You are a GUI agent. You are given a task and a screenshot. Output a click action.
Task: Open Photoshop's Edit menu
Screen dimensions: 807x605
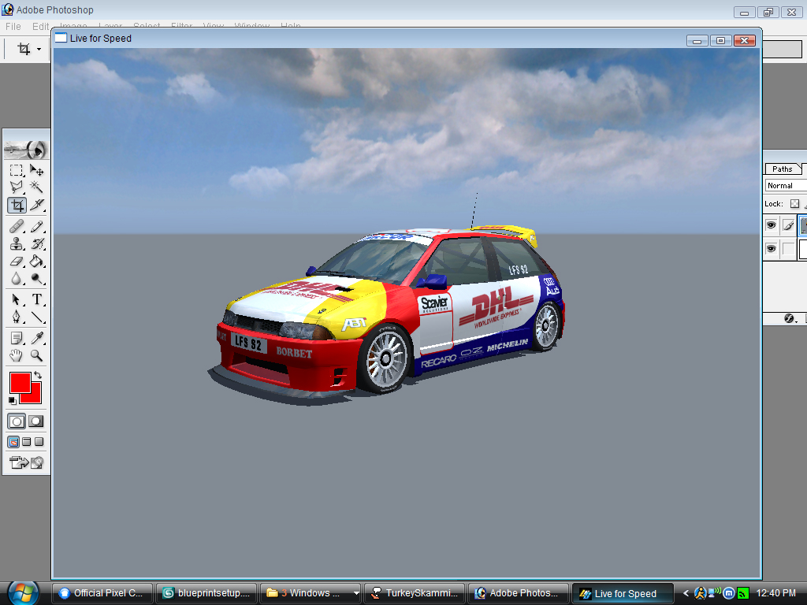(41, 26)
